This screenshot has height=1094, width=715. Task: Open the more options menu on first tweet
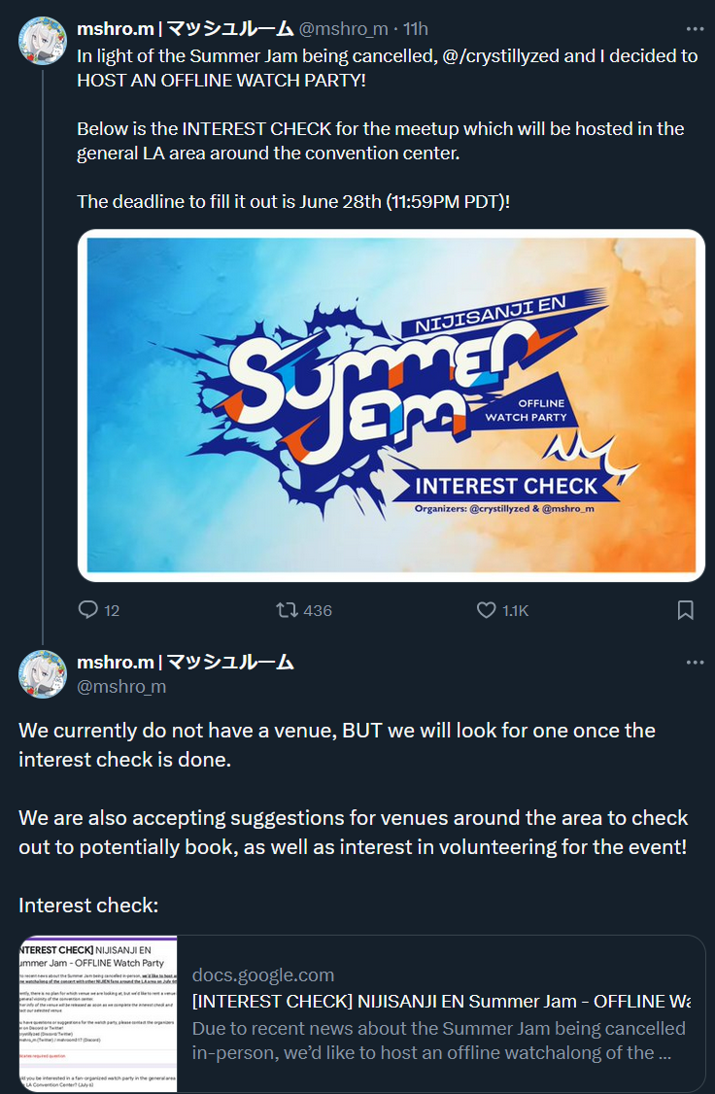[x=695, y=29]
